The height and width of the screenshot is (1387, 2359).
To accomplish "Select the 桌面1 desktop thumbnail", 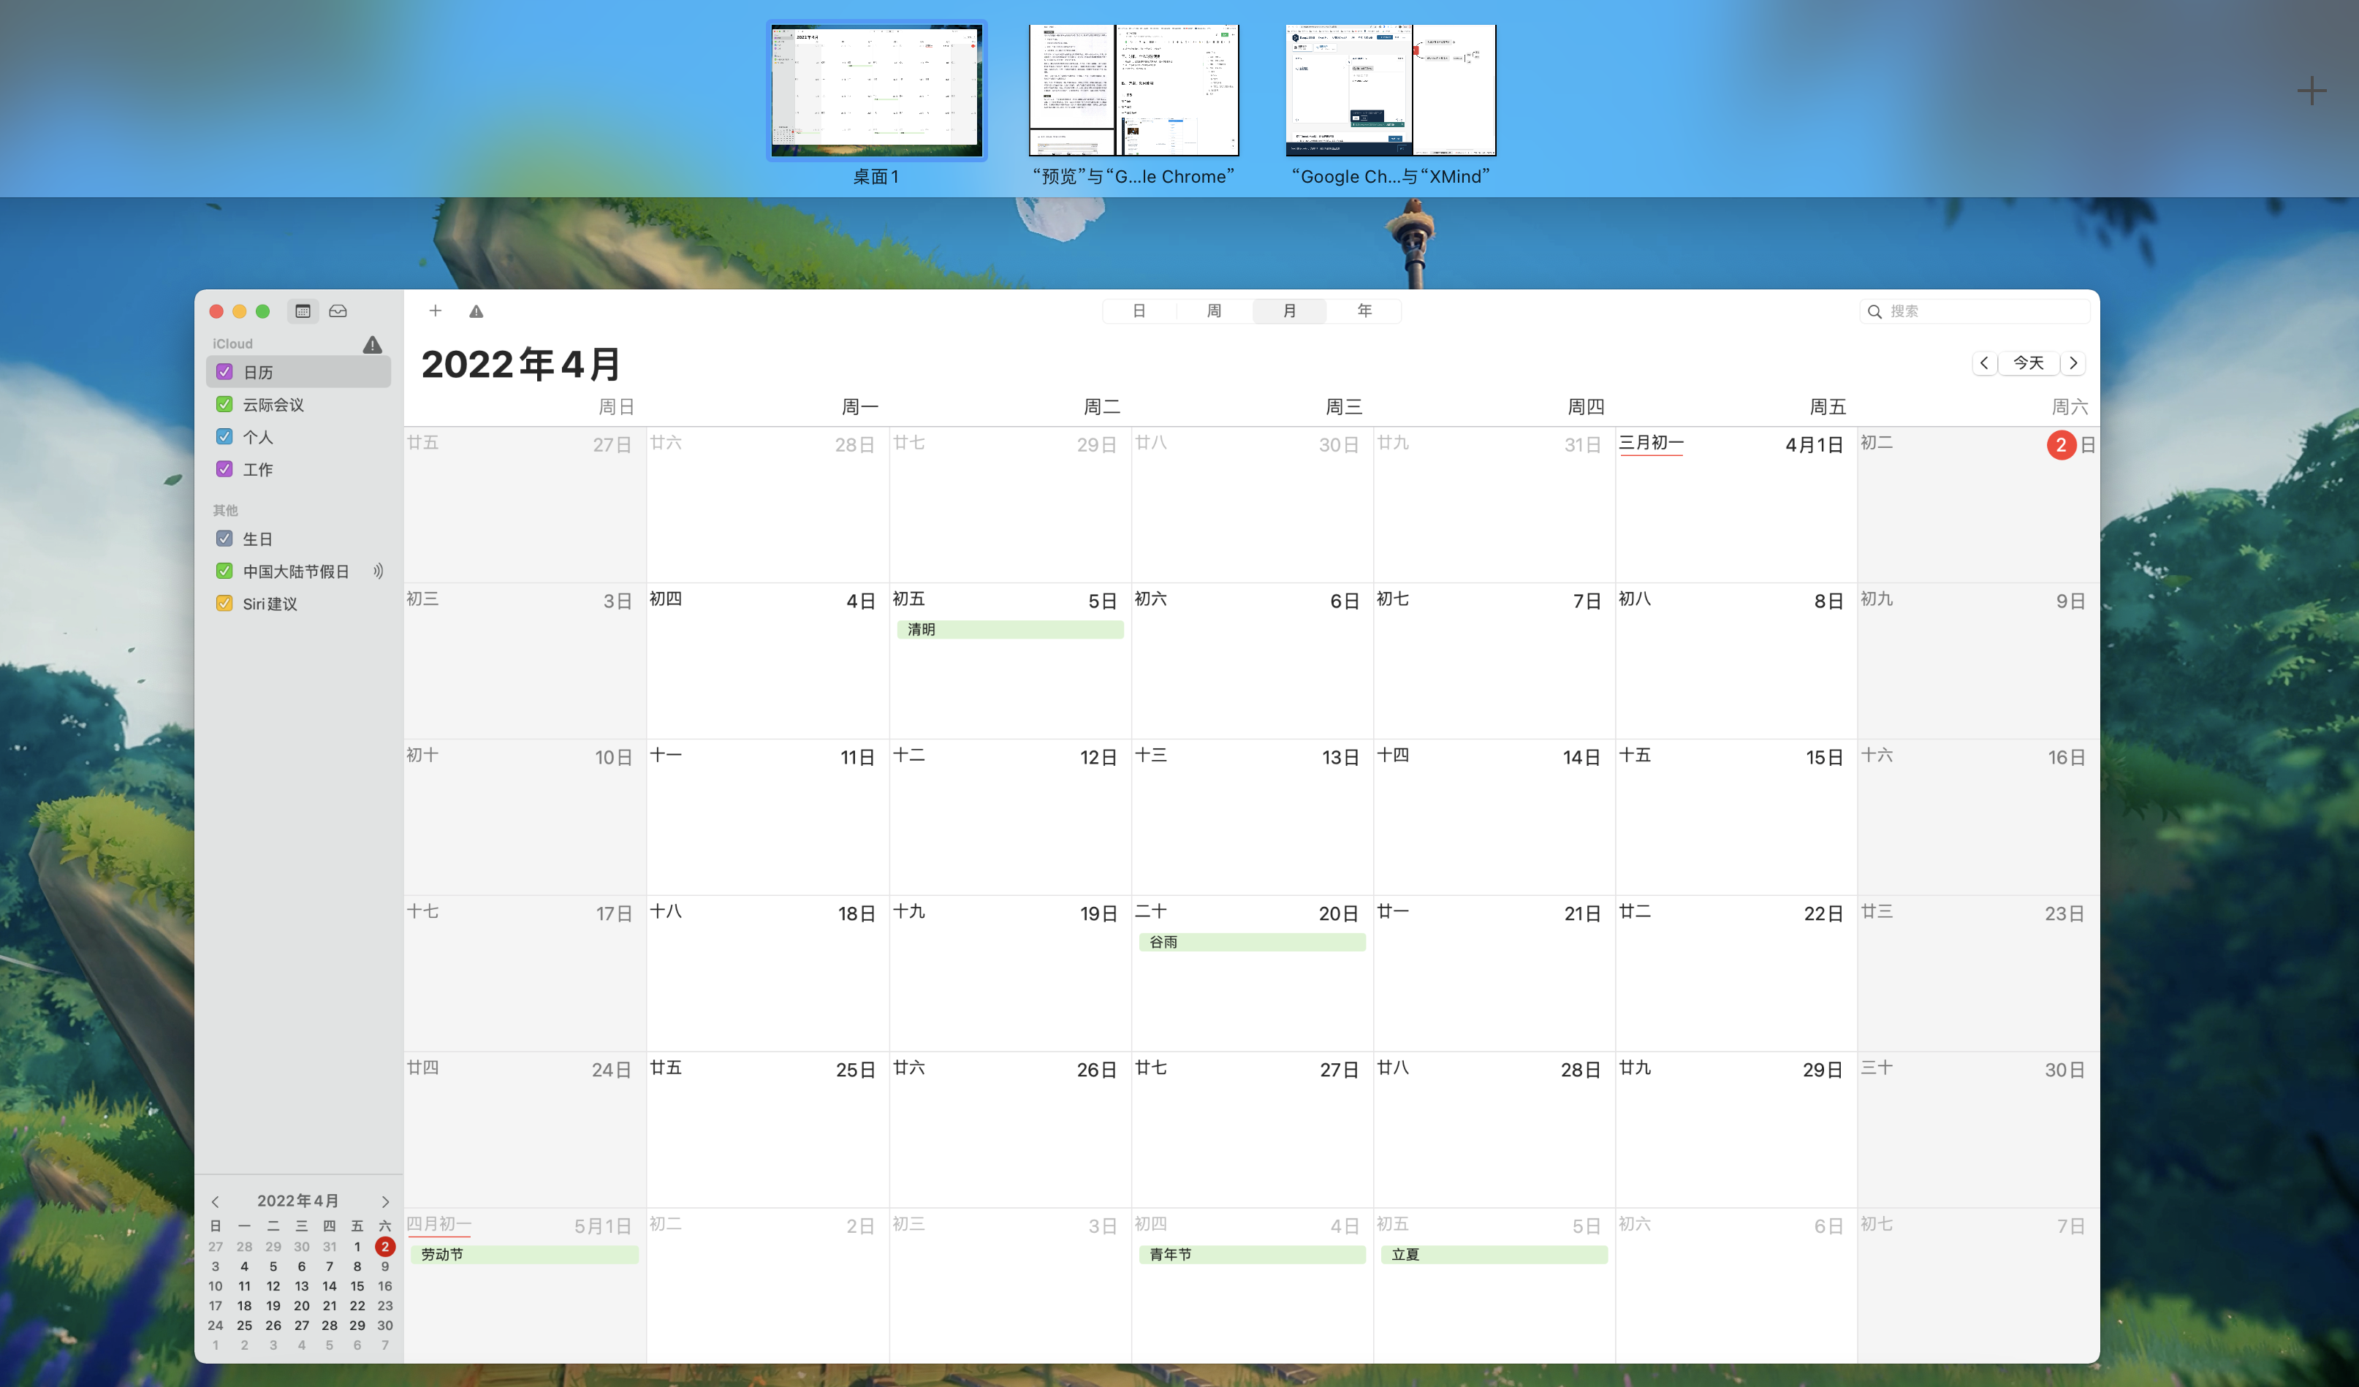I will 876,91.
